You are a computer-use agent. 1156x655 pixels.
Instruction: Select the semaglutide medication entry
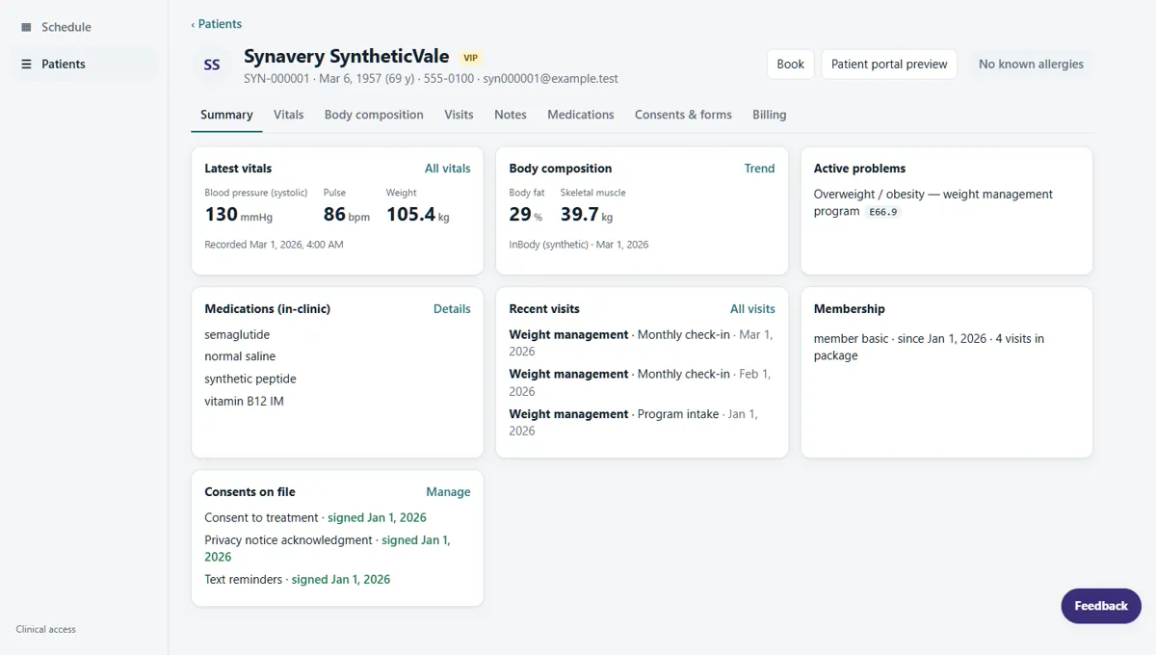coord(237,335)
